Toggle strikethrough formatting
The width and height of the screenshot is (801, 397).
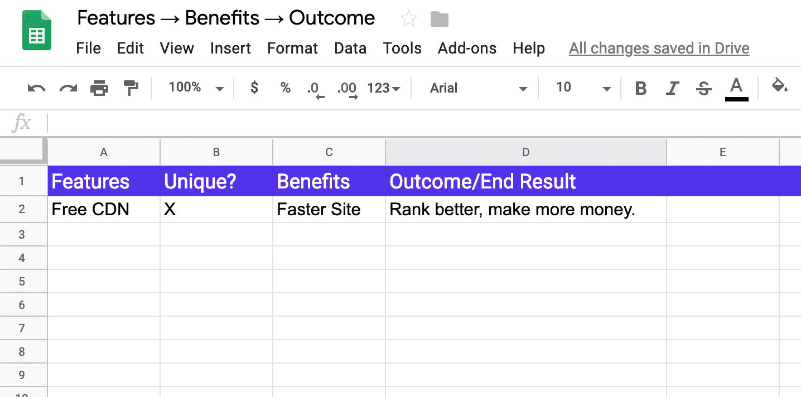click(x=703, y=88)
